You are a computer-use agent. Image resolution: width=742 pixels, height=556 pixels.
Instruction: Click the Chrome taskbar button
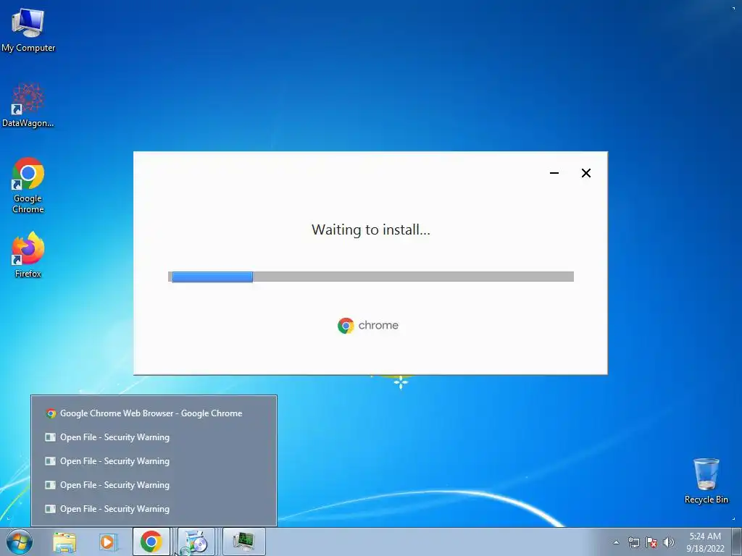coord(151,542)
